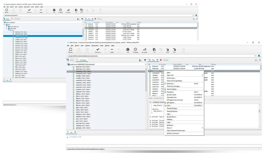The height and width of the screenshot is (153, 265).
Task: Switch to Pending tab in back window
Action: click(x=98, y=19)
